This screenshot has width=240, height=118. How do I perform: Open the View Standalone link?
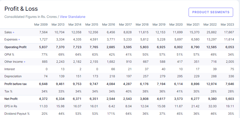click(x=73, y=17)
